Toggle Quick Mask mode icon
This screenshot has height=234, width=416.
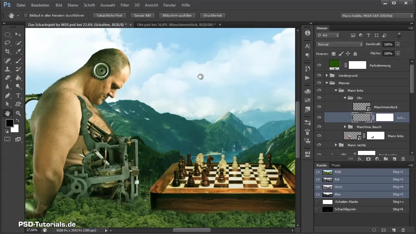pos(7,139)
